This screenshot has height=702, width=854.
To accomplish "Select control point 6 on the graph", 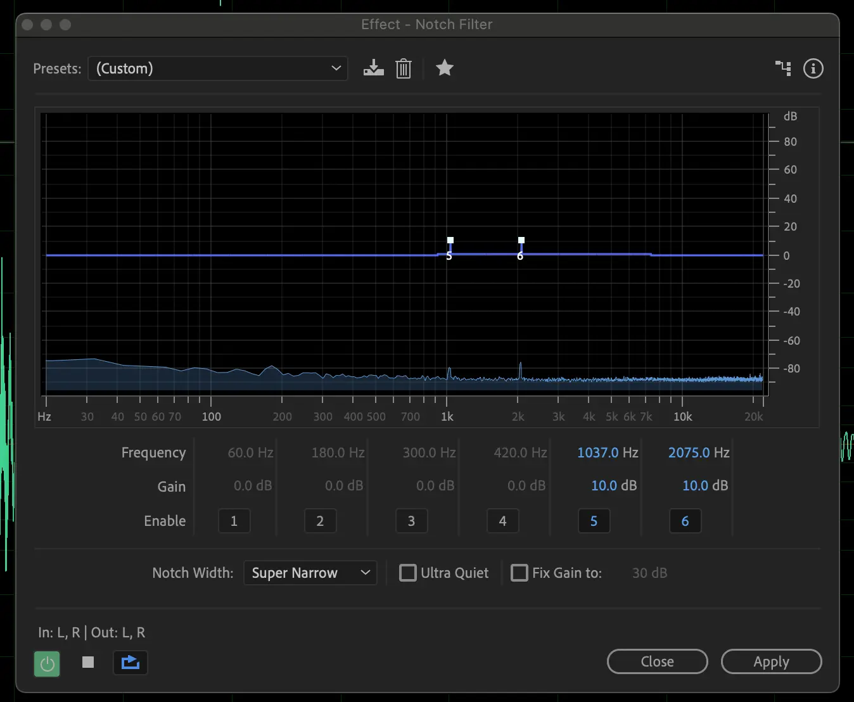I will tap(521, 241).
